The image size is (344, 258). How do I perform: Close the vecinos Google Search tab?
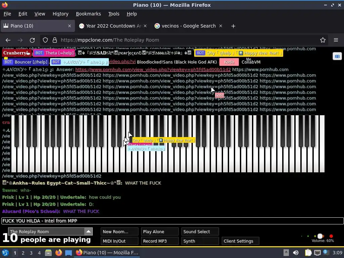(221, 26)
